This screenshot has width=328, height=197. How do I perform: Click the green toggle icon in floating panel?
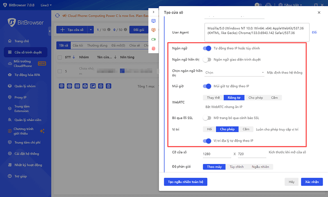(x=154, y=39)
